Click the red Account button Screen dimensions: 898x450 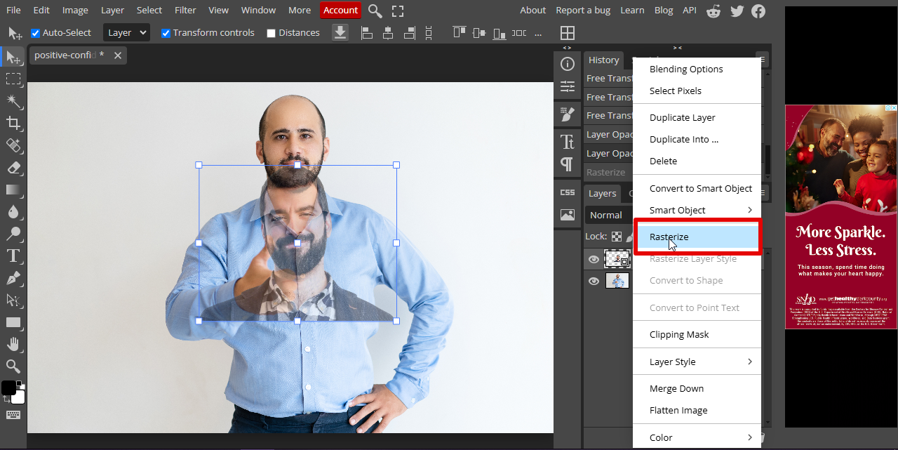tap(341, 10)
